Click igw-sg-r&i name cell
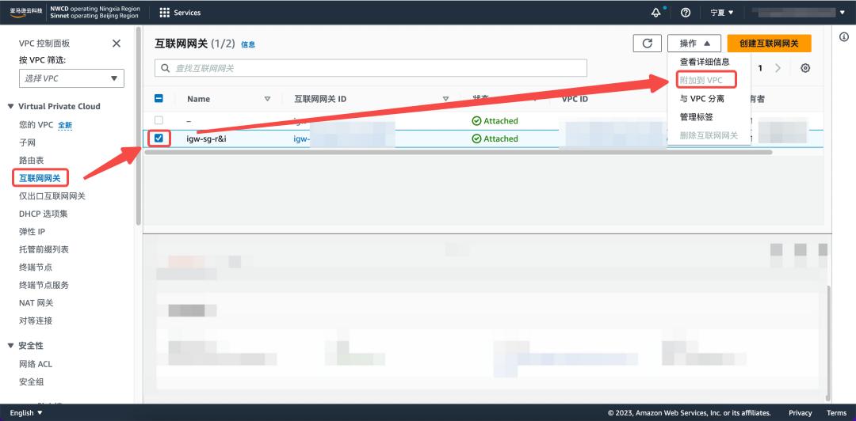This screenshot has height=421, width=856. click(206, 138)
